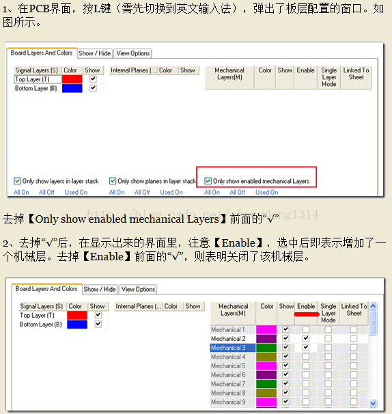The image size is (392, 414).
Task: Change the olive Mechanical 4 color swatch
Action: 266,357
